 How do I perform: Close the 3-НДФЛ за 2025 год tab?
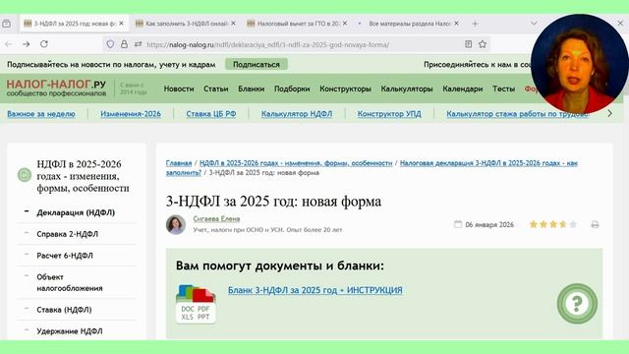click(x=122, y=24)
